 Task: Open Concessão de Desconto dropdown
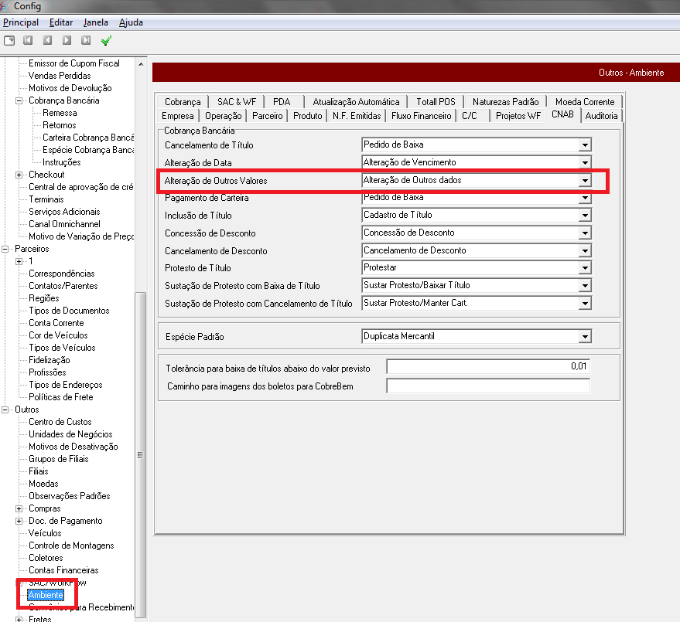[585, 233]
